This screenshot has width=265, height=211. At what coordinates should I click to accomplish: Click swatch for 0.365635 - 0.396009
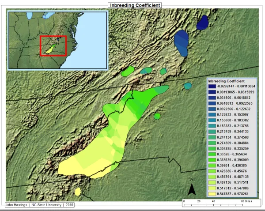pyautogui.click(x=212, y=160)
